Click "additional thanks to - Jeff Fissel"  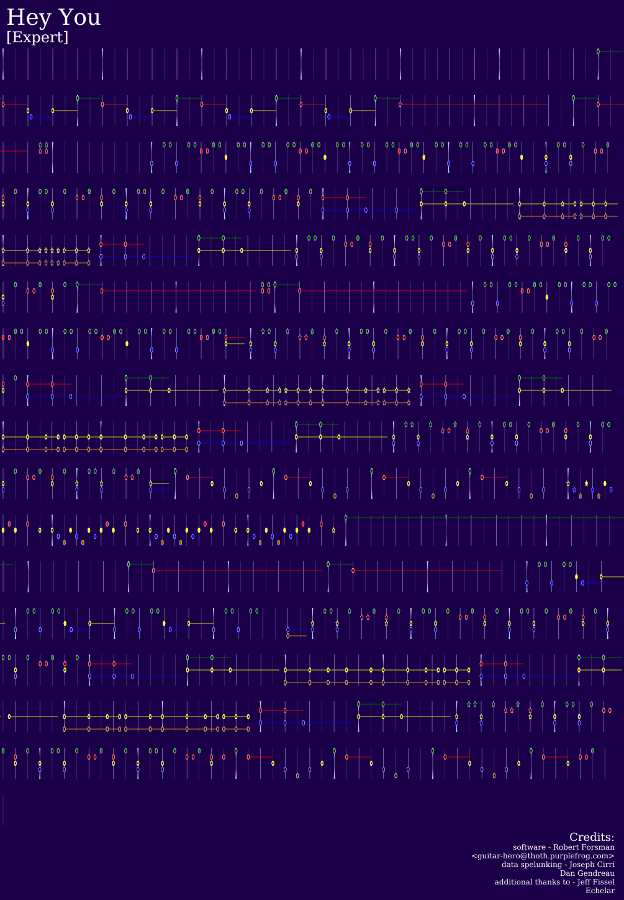click(x=554, y=882)
